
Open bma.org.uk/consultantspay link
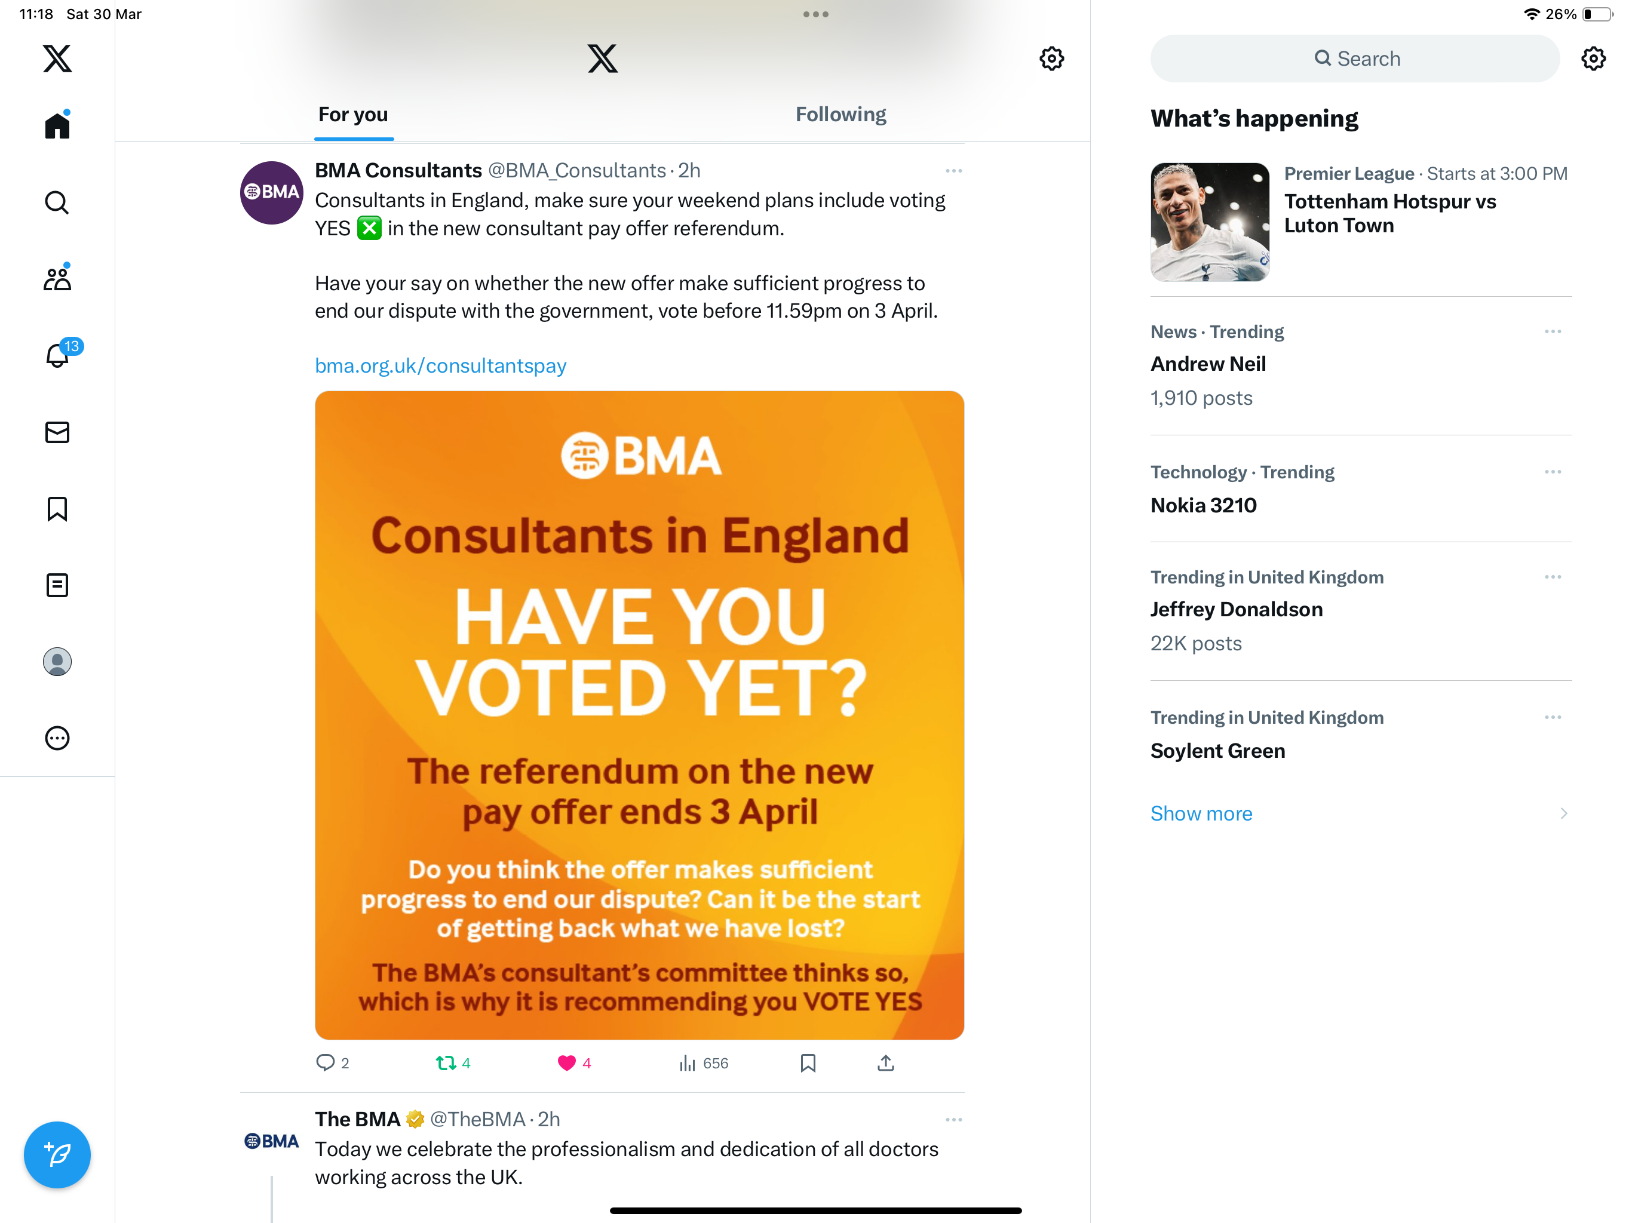tap(440, 366)
